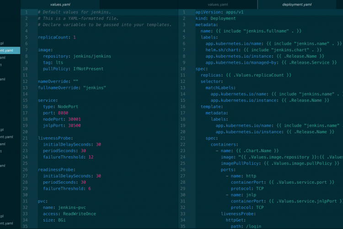Viewport: 343px width, 229px height.
Task: Switch to the deployment.yaml tab
Action: point(297,5)
